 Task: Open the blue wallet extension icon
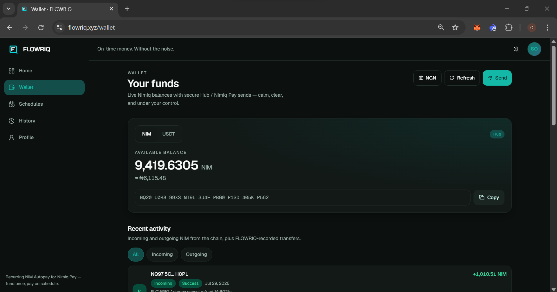coord(493,28)
